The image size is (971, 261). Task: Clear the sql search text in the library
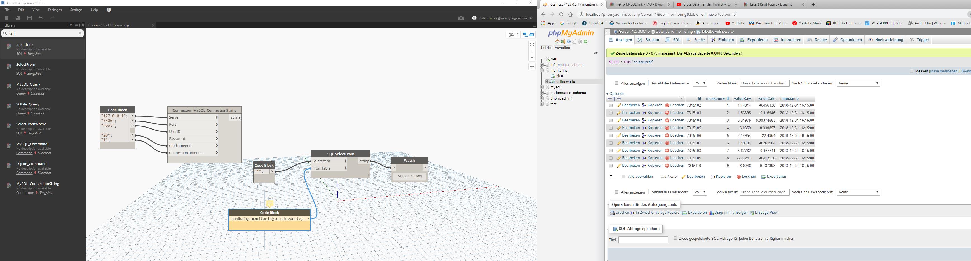coord(80,34)
